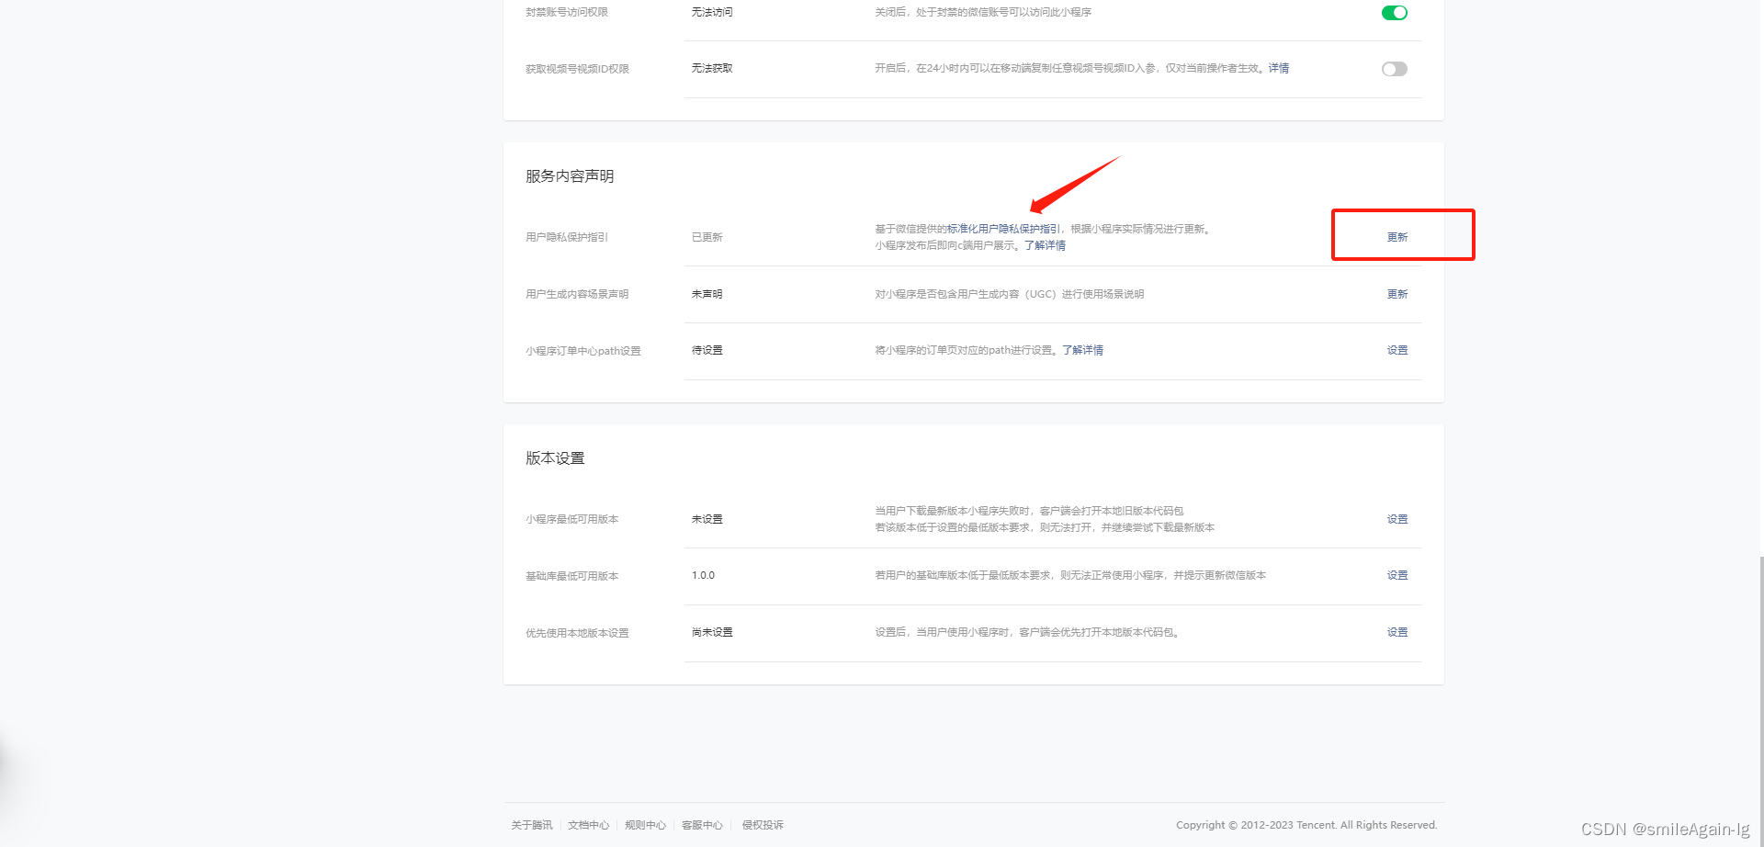Click 了解详情 in the 小程序订单中心path设置 row

coord(1083,350)
